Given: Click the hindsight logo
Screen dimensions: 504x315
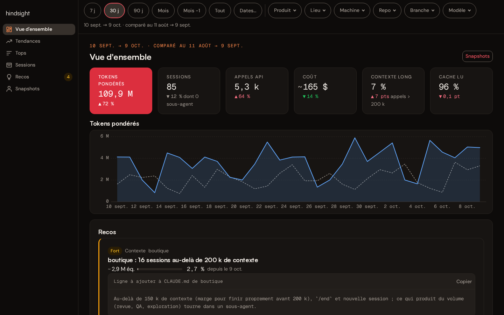Looking at the screenshot, I should pyautogui.click(x=18, y=13).
